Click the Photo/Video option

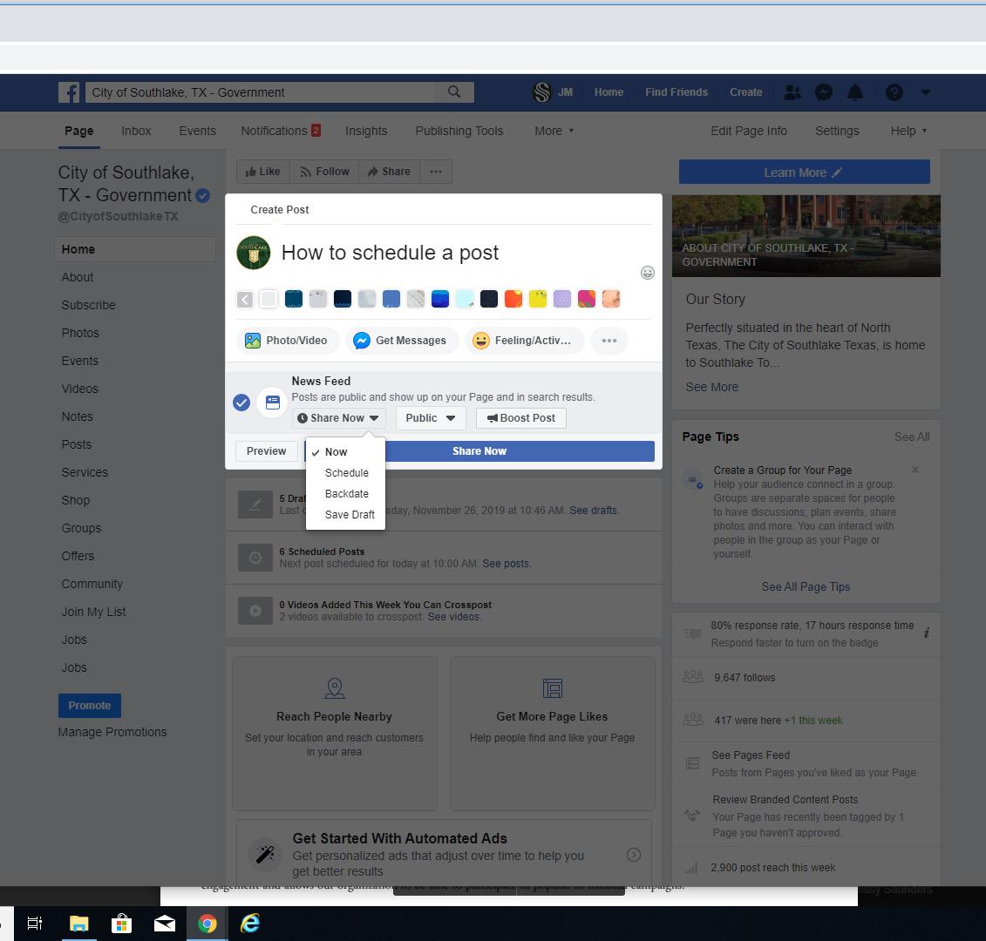coord(288,341)
